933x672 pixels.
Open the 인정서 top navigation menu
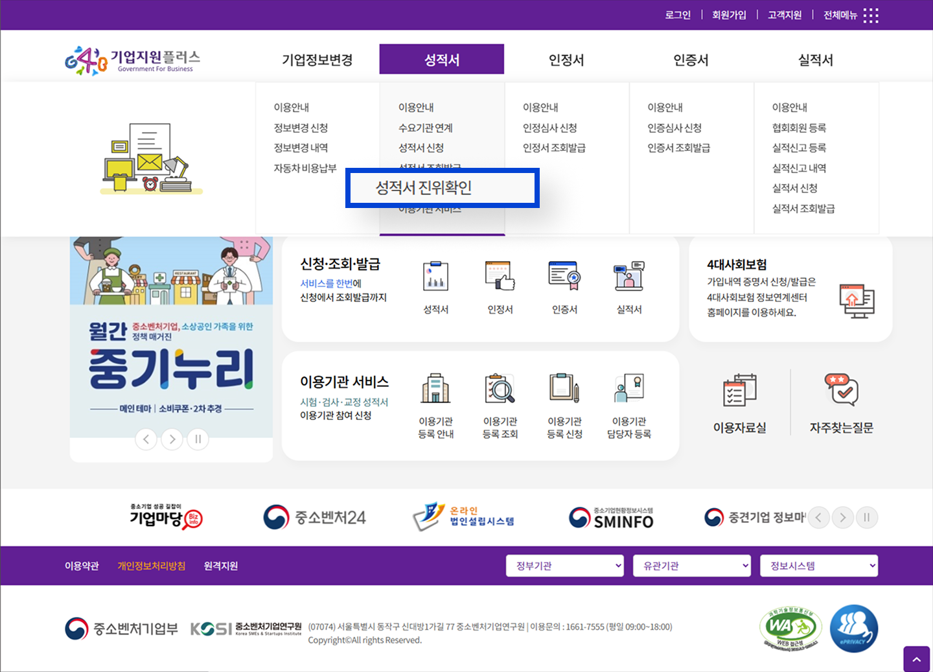[x=566, y=60]
